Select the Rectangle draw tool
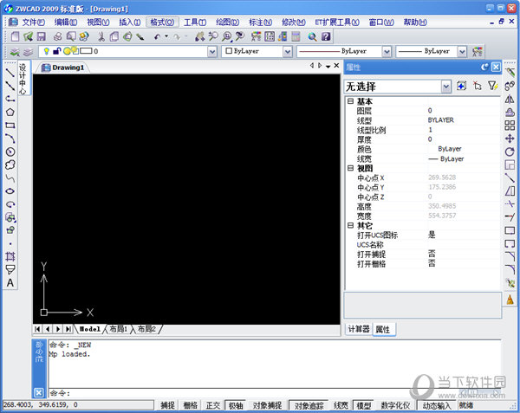Screen dimensions: 520x413 point(10,126)
